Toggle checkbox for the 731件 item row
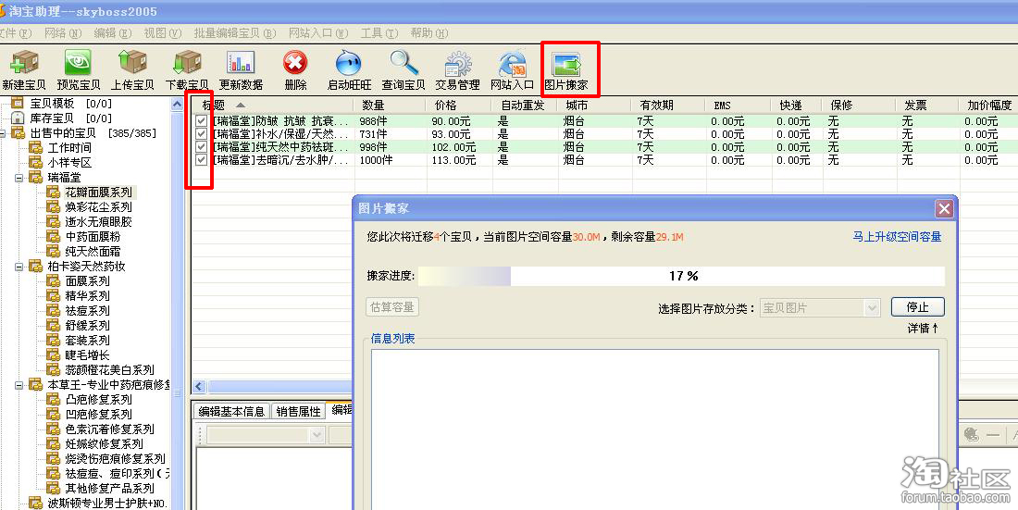 coord(201,134)
